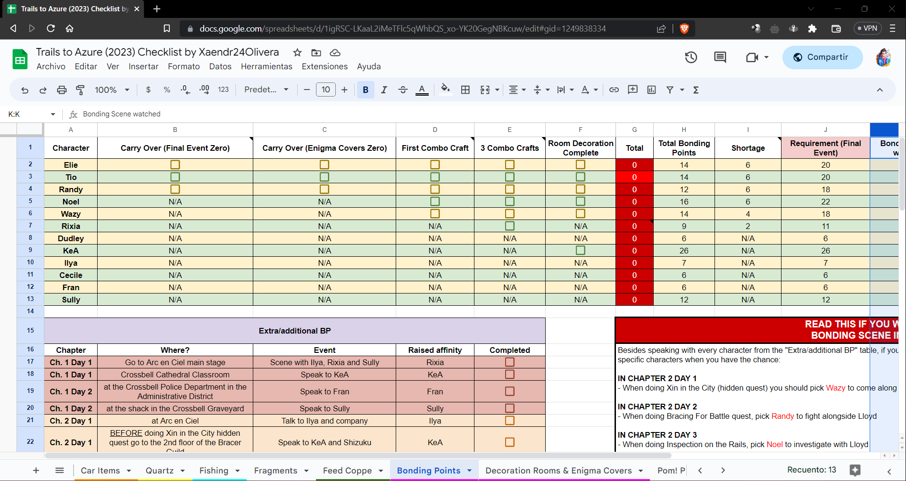
Task: Expand the merge cells dropdown arrow
Action: point(497,90)
